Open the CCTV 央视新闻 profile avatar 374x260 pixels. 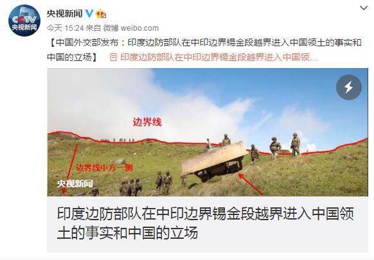[24, 21]
